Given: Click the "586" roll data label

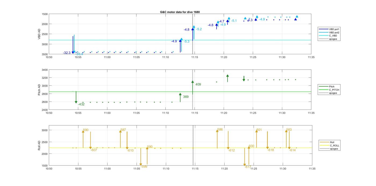Looking at the screenshot, I should (x=220, y=130).
